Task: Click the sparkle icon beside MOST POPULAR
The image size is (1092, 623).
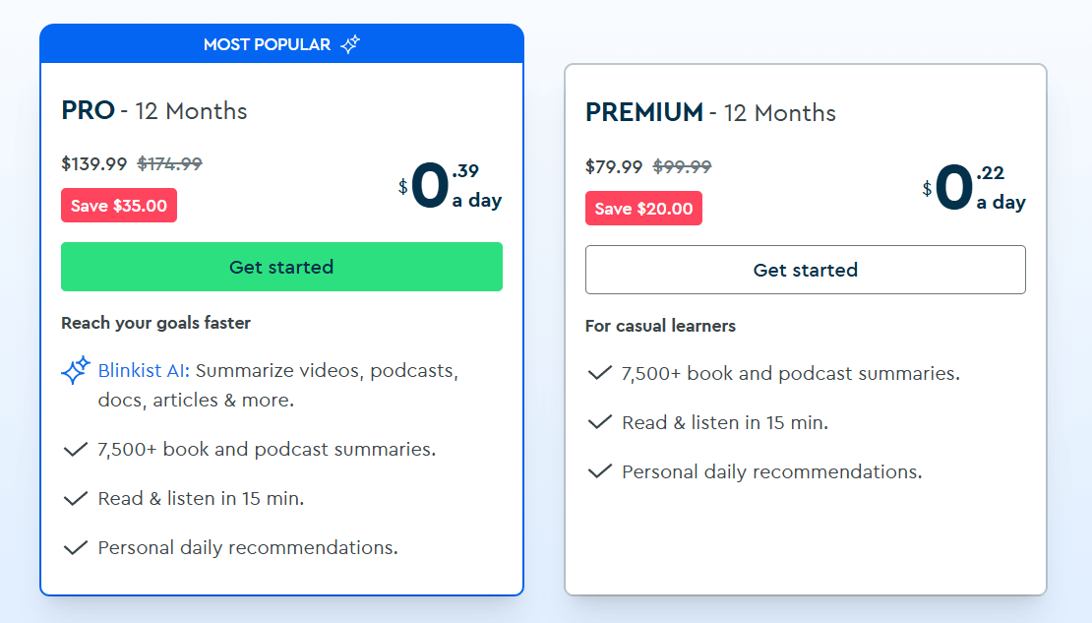Action: tap(350, 44)
